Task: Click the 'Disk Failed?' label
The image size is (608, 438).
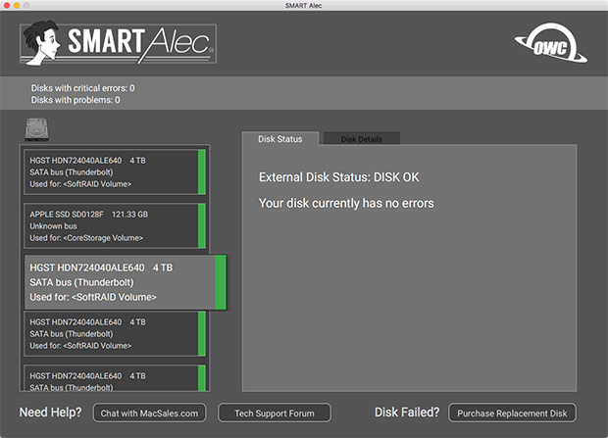Action: (407, 413)
